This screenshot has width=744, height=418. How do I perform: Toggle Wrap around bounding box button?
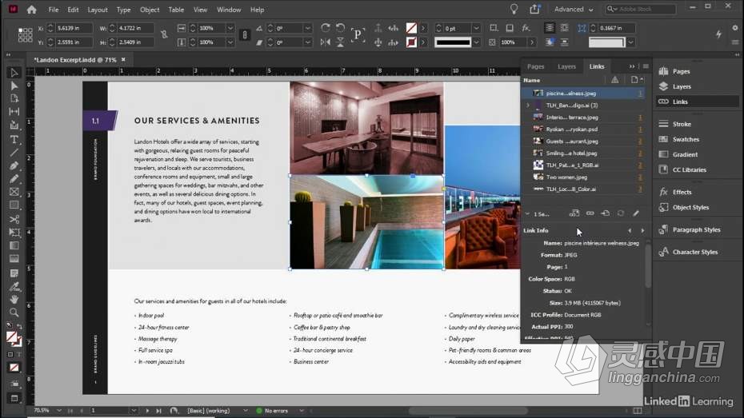(564, 28)
